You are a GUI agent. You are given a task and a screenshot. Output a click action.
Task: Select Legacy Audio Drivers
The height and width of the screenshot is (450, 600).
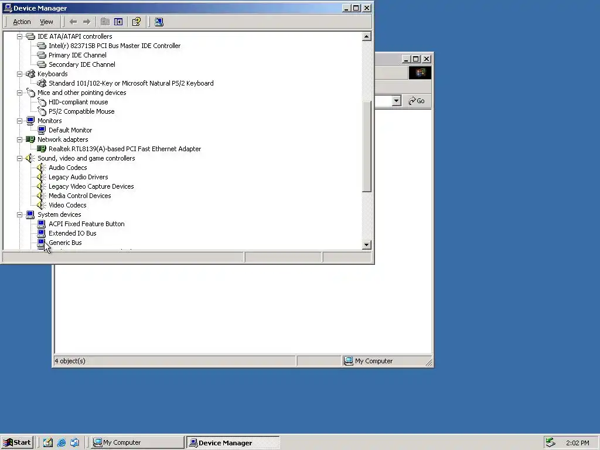coord(78,177)
